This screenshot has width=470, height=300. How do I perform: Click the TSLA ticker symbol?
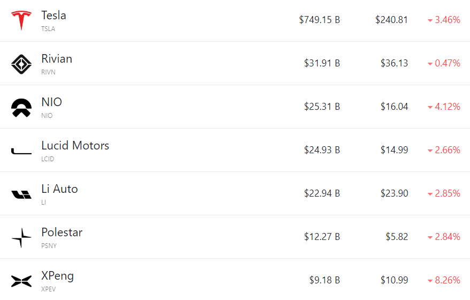(48, 29)
